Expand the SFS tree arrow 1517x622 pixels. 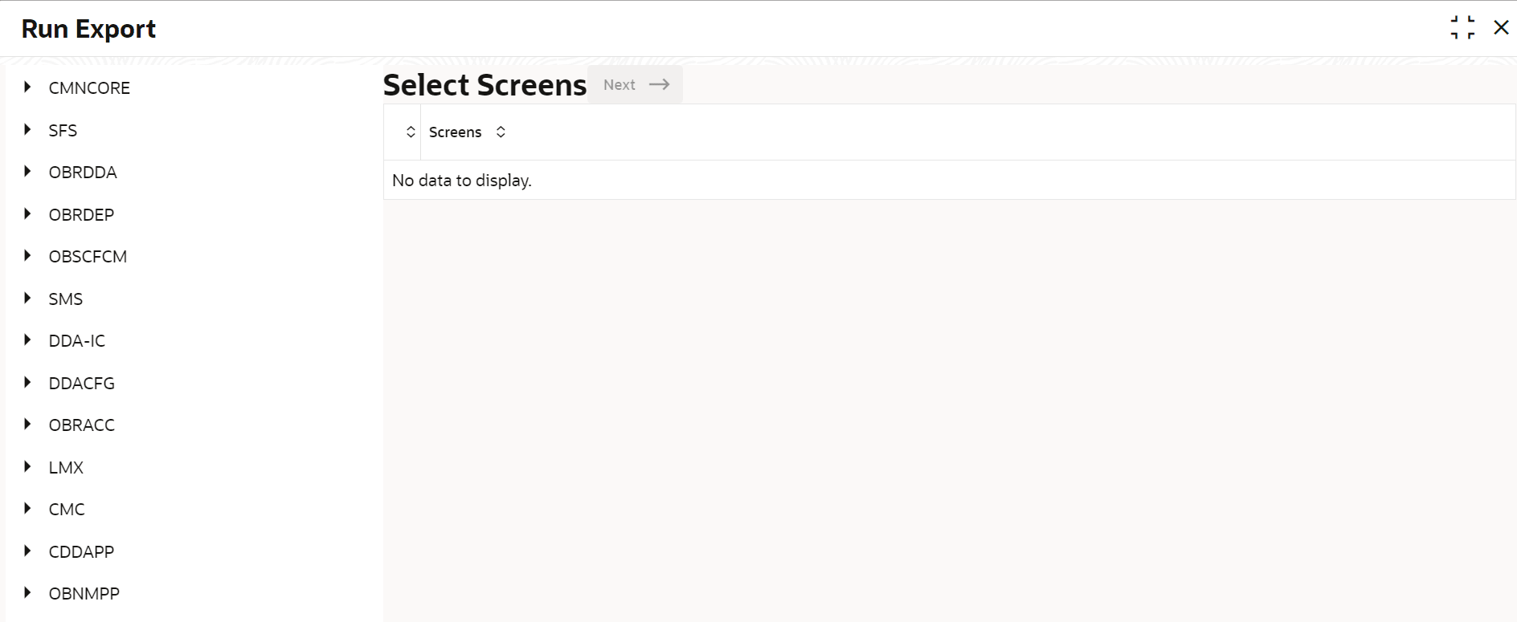(27, 129)
